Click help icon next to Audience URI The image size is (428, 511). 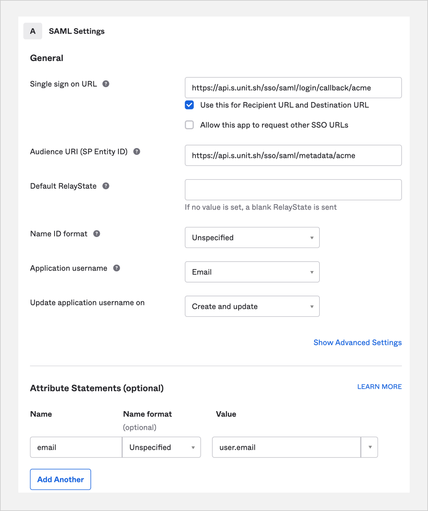click(x=137, y=152)
